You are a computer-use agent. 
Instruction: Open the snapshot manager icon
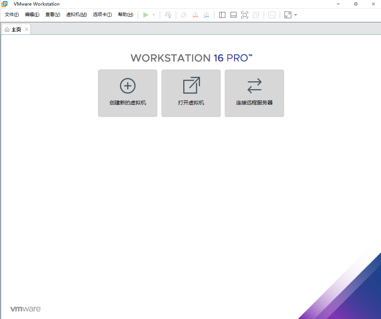coord(206,15)
